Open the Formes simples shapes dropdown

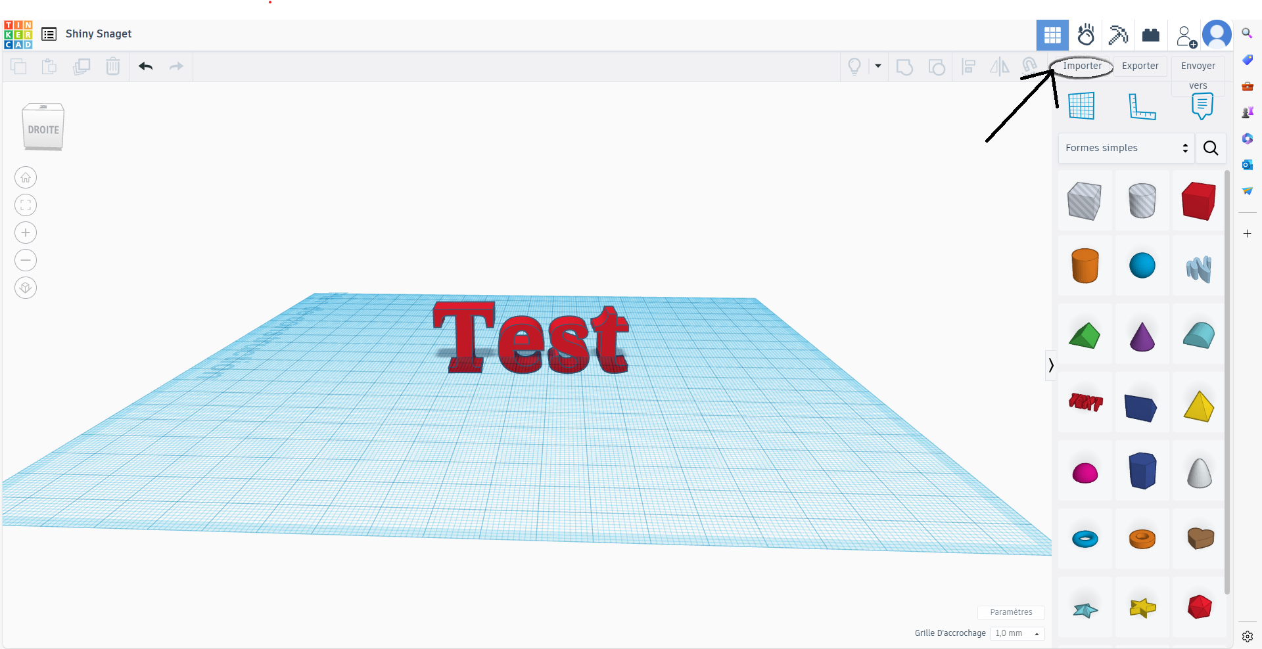(x=1127, y=148)
